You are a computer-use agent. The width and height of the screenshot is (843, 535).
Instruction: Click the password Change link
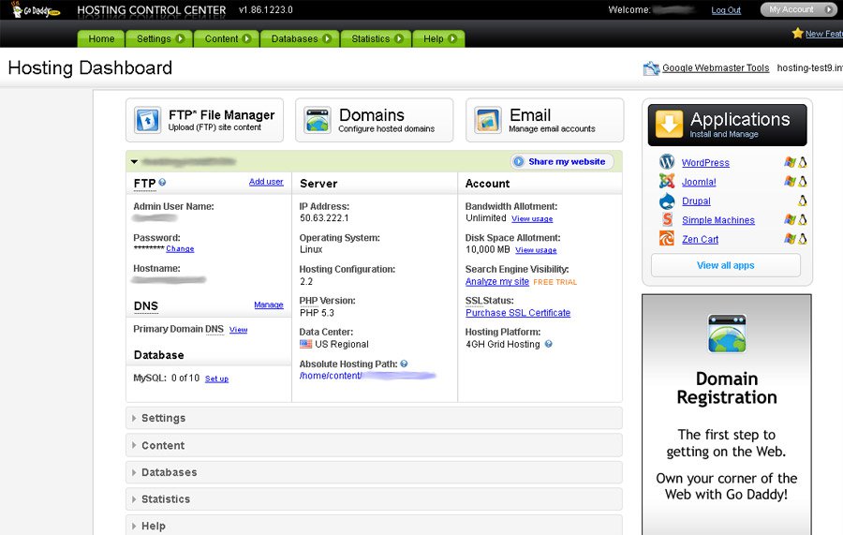point(180,249)
